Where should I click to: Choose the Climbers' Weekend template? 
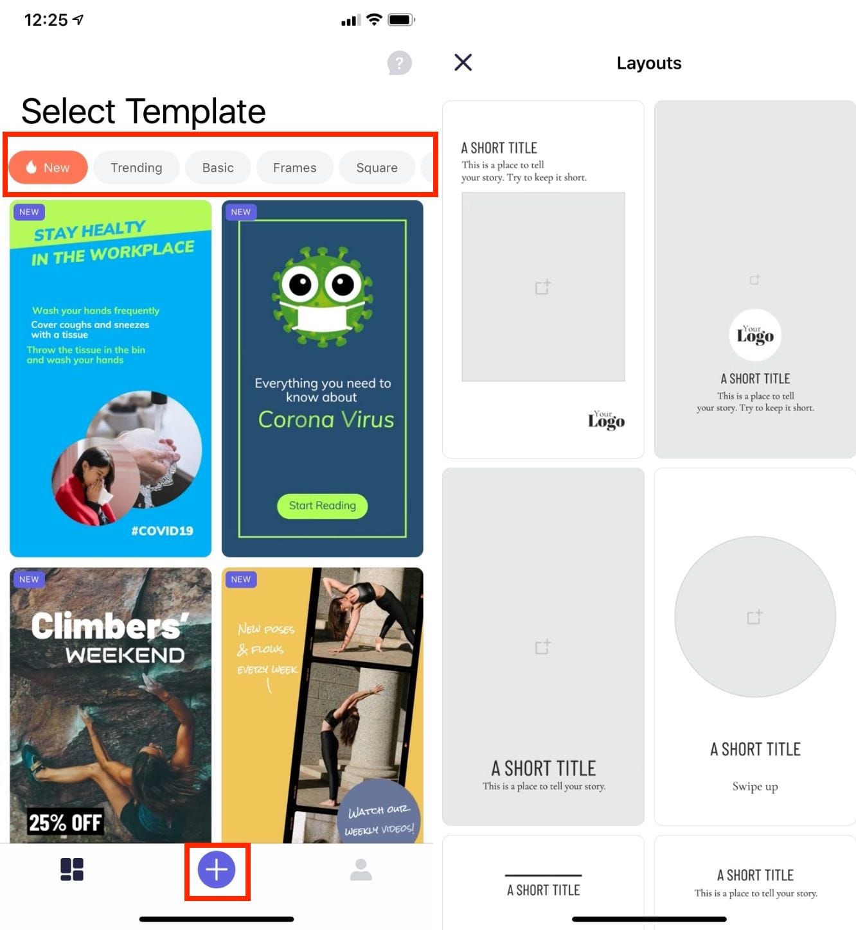[x=111, y=705]
